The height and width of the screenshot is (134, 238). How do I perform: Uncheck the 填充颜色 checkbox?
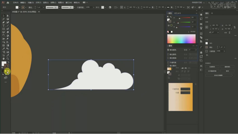(x=168, y=50)
